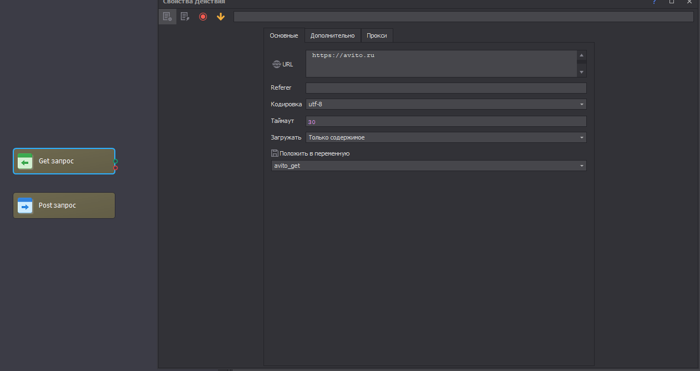Click the help question mark icon
700x371 pixels.
[655, 2]
